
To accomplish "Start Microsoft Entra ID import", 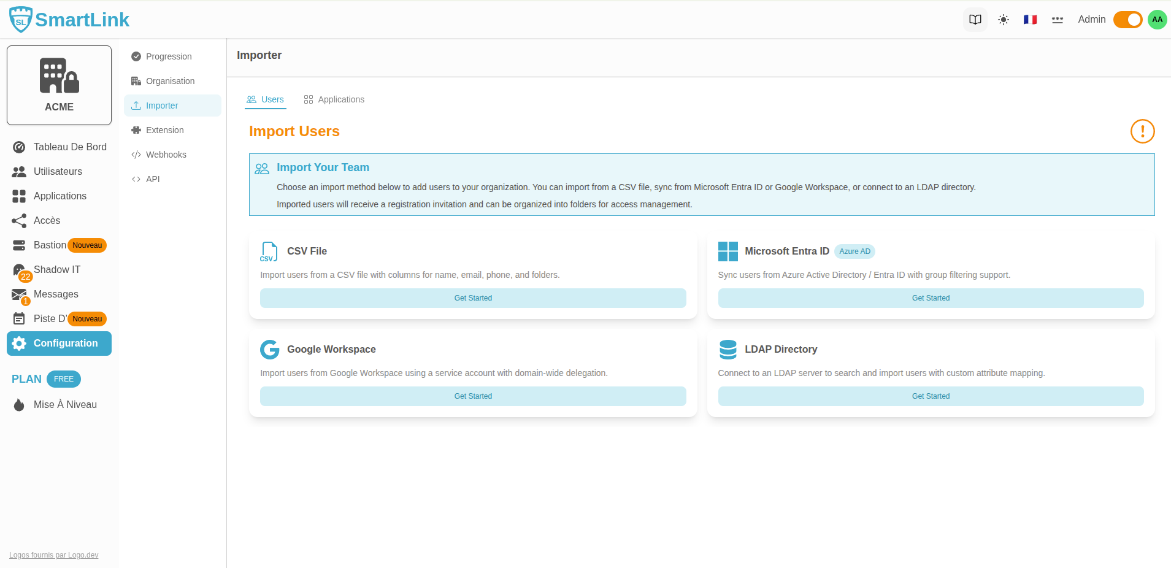I will point(931,298).
